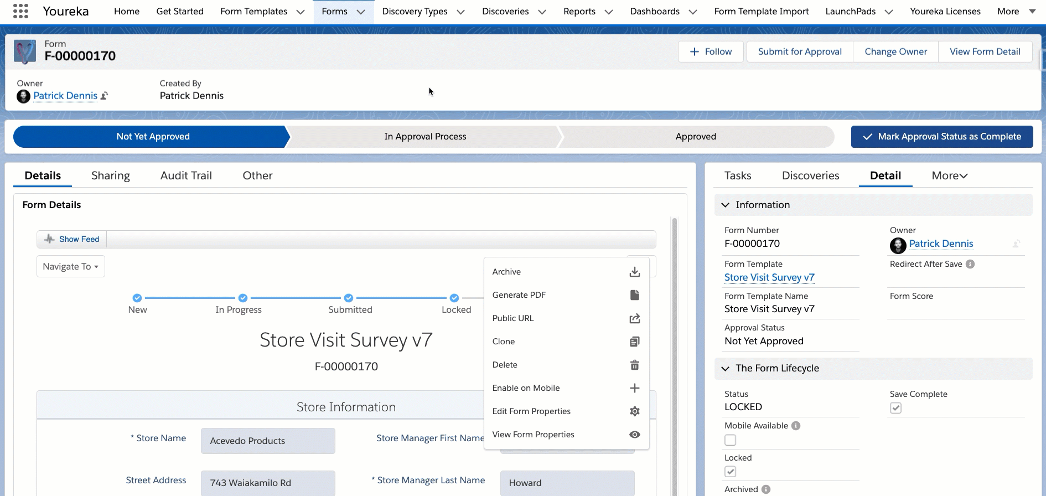This screenshot has height=496, width=1046.
Task: Click the Archived info icon
Action: click(x=766, y=489)
